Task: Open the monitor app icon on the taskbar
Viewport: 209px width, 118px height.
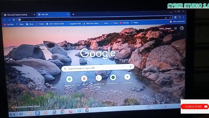Action: tap(79, 111)
